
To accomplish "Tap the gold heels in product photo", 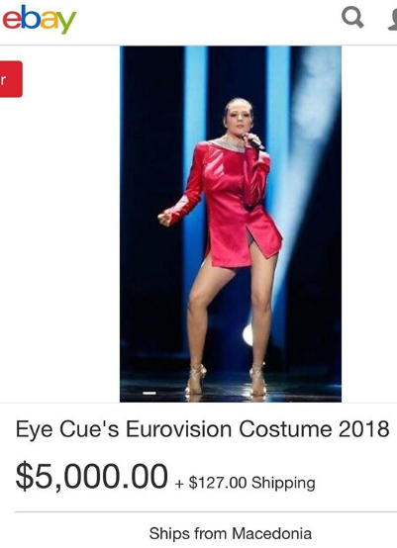I will 226,380.
